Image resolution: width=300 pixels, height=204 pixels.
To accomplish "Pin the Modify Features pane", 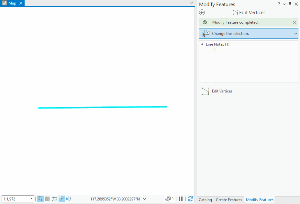I will (x=290, y=4).
